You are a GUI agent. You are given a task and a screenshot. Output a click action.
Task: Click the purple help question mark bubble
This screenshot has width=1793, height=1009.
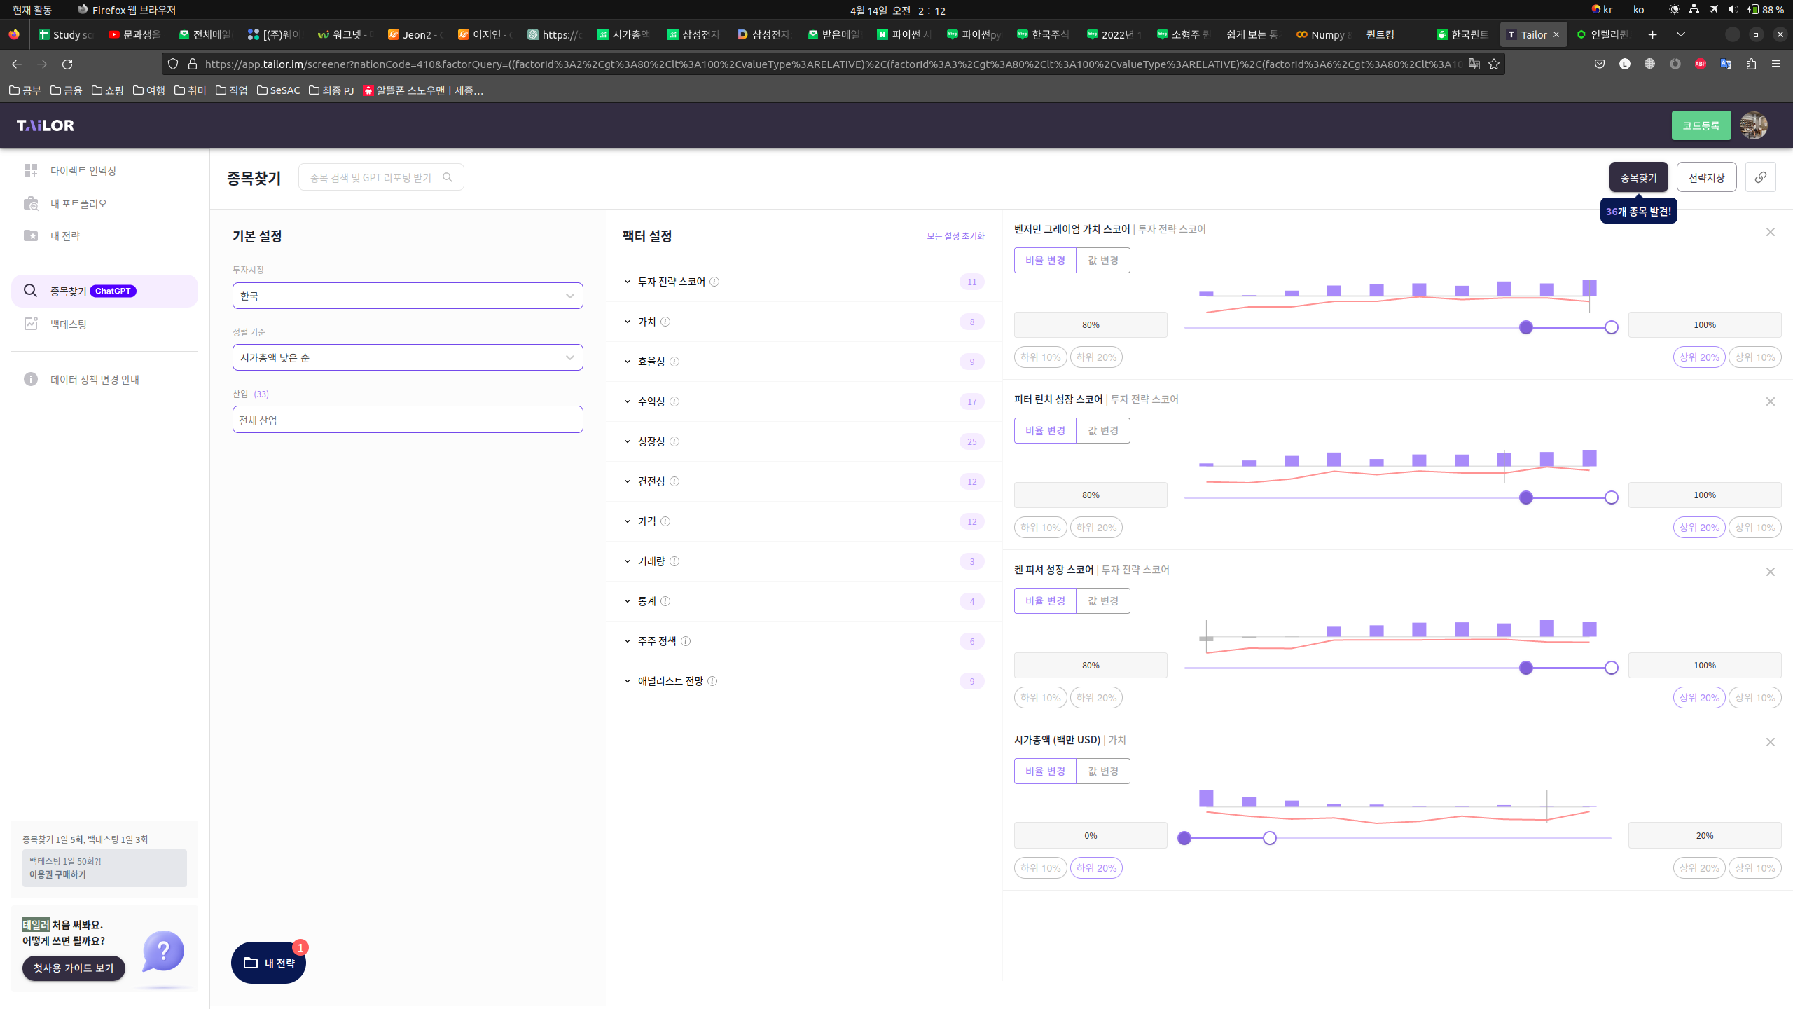163,951
